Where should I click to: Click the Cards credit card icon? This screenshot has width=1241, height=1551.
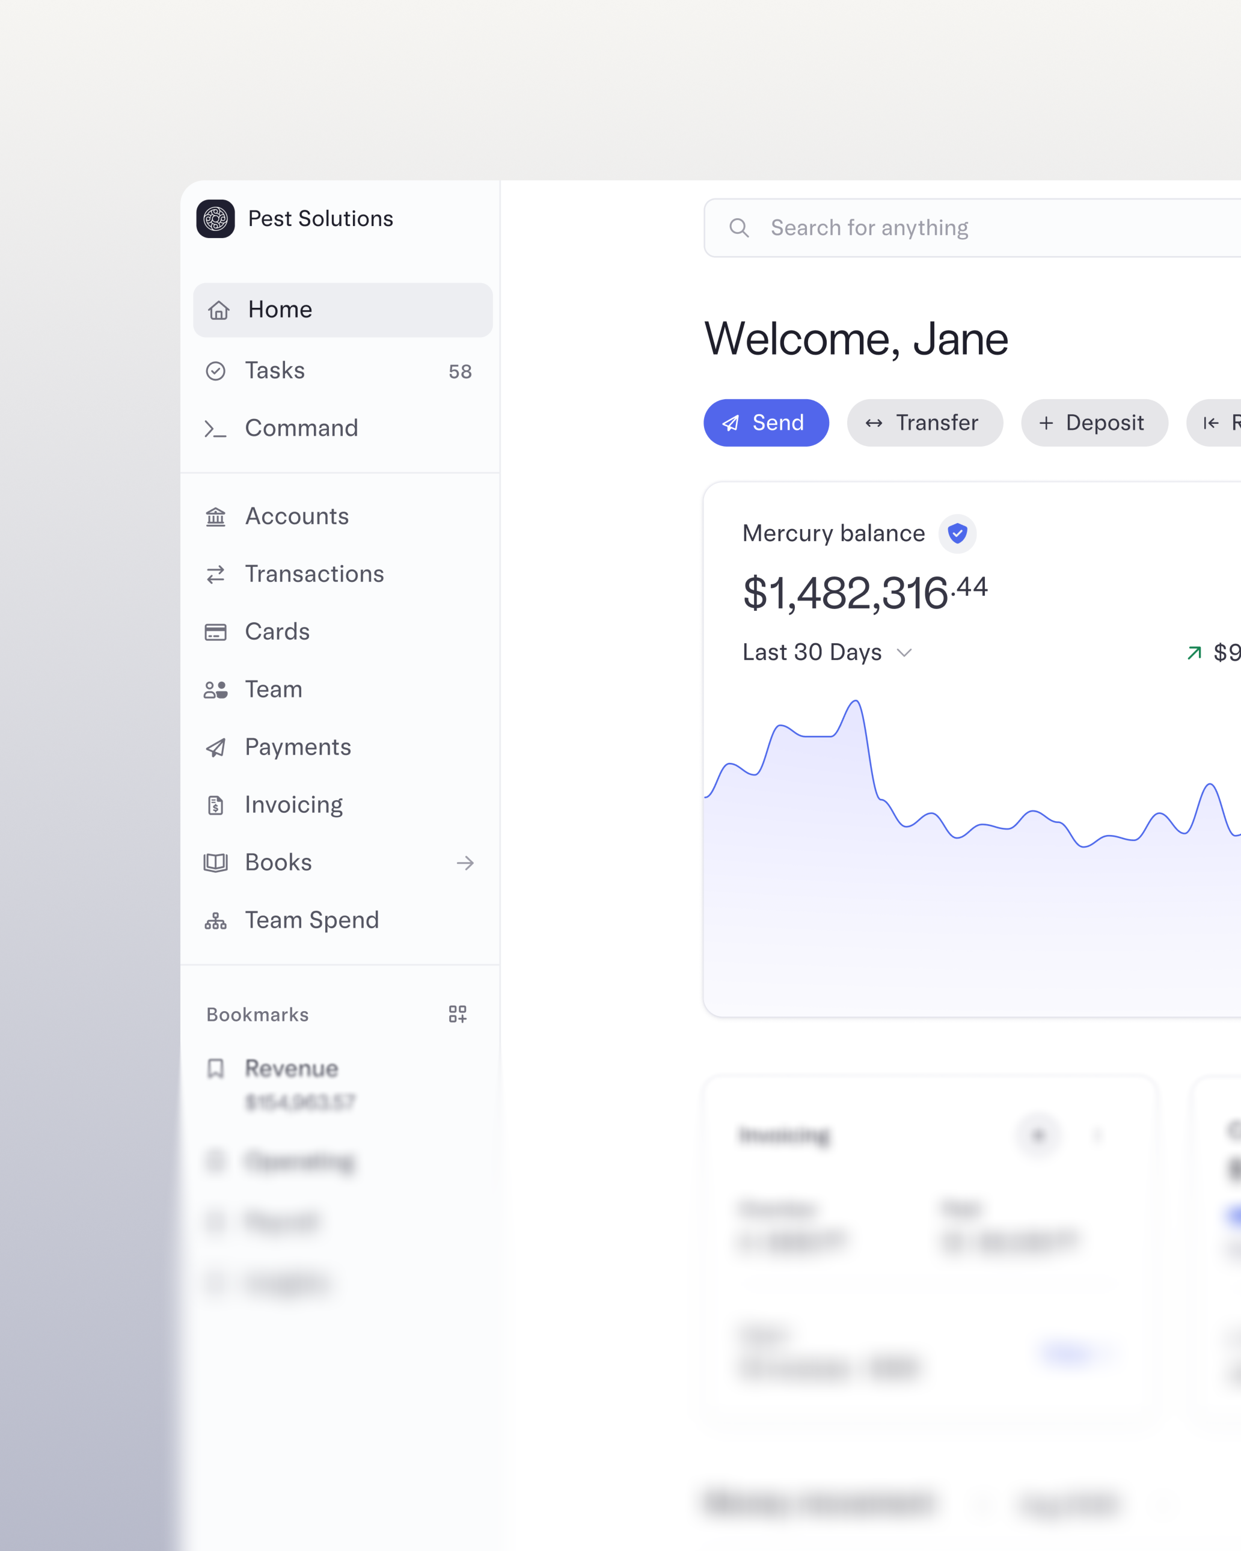tap(216, 632)
